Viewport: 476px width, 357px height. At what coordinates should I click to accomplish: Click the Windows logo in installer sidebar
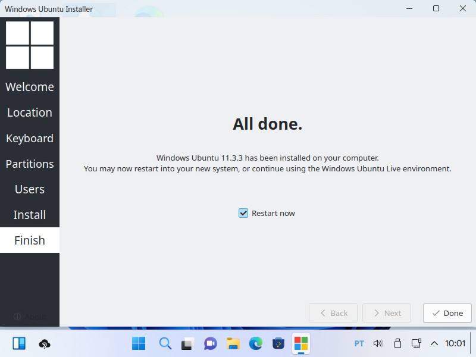(30, 45)
